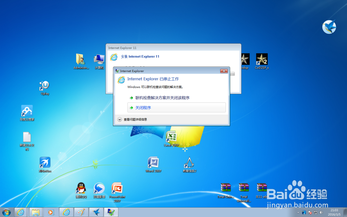Screen dimensions: 347x217
Task: Open the Windows Start menu orb
Action: [6, 212]
